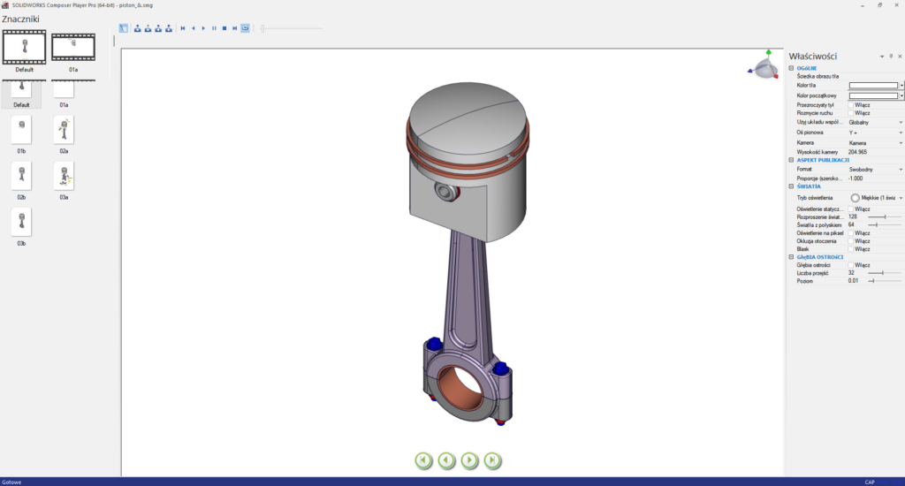Select the 02a view thumbnail

tap(64, 131)
